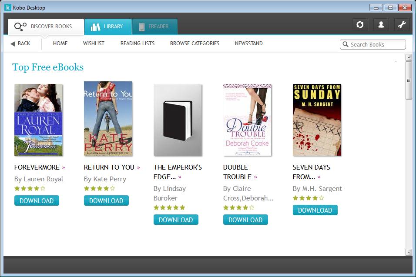Switch to the eReader tab

click(155, 27)
